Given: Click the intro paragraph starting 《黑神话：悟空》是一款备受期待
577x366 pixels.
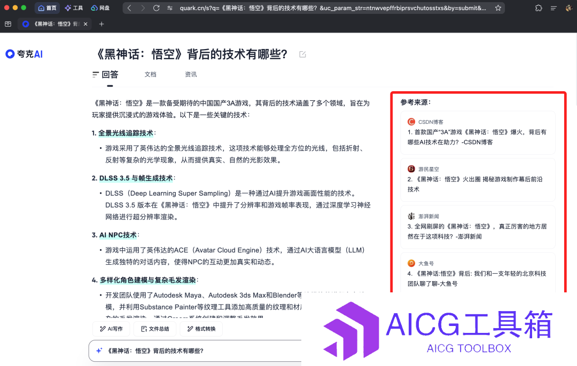Looking at the screenshot, I should pyautogui.click(x=231, y=109).
